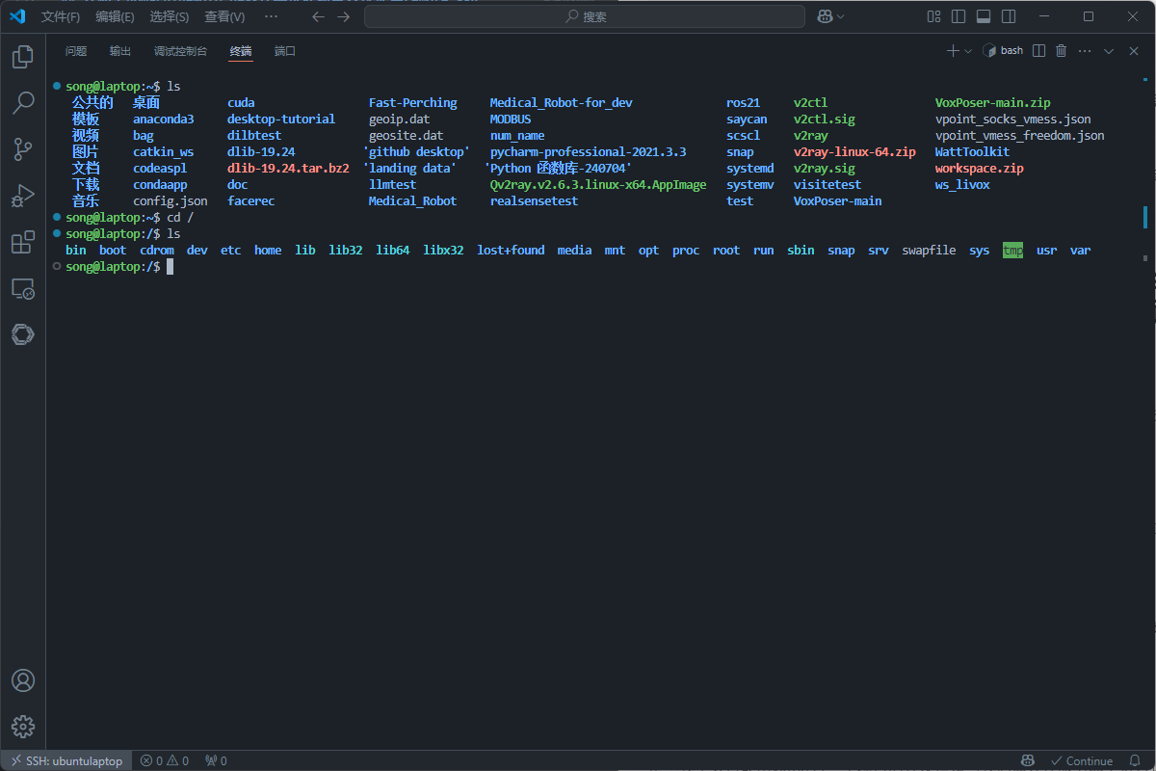
Task: Open the Extensions view
Action: point(23,242)
